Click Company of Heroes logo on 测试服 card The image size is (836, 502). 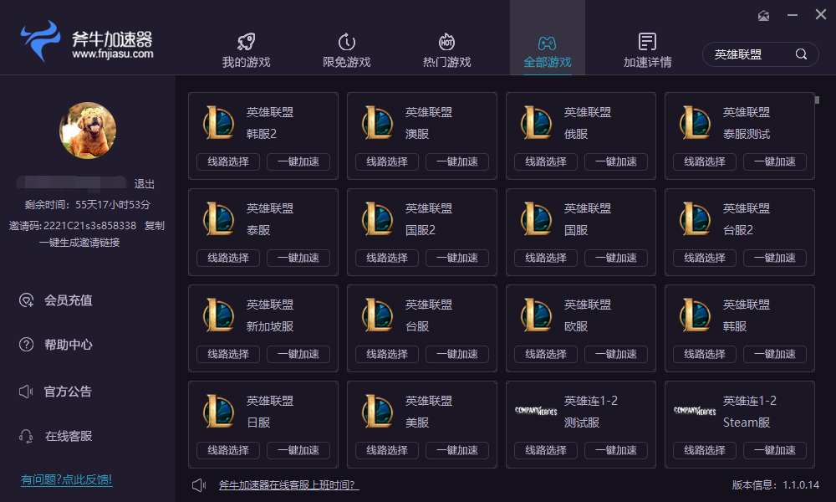tap(536, 411)
